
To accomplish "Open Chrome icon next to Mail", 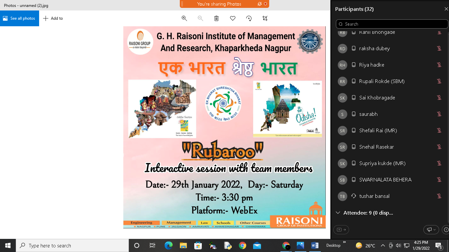I will point(243,245).
